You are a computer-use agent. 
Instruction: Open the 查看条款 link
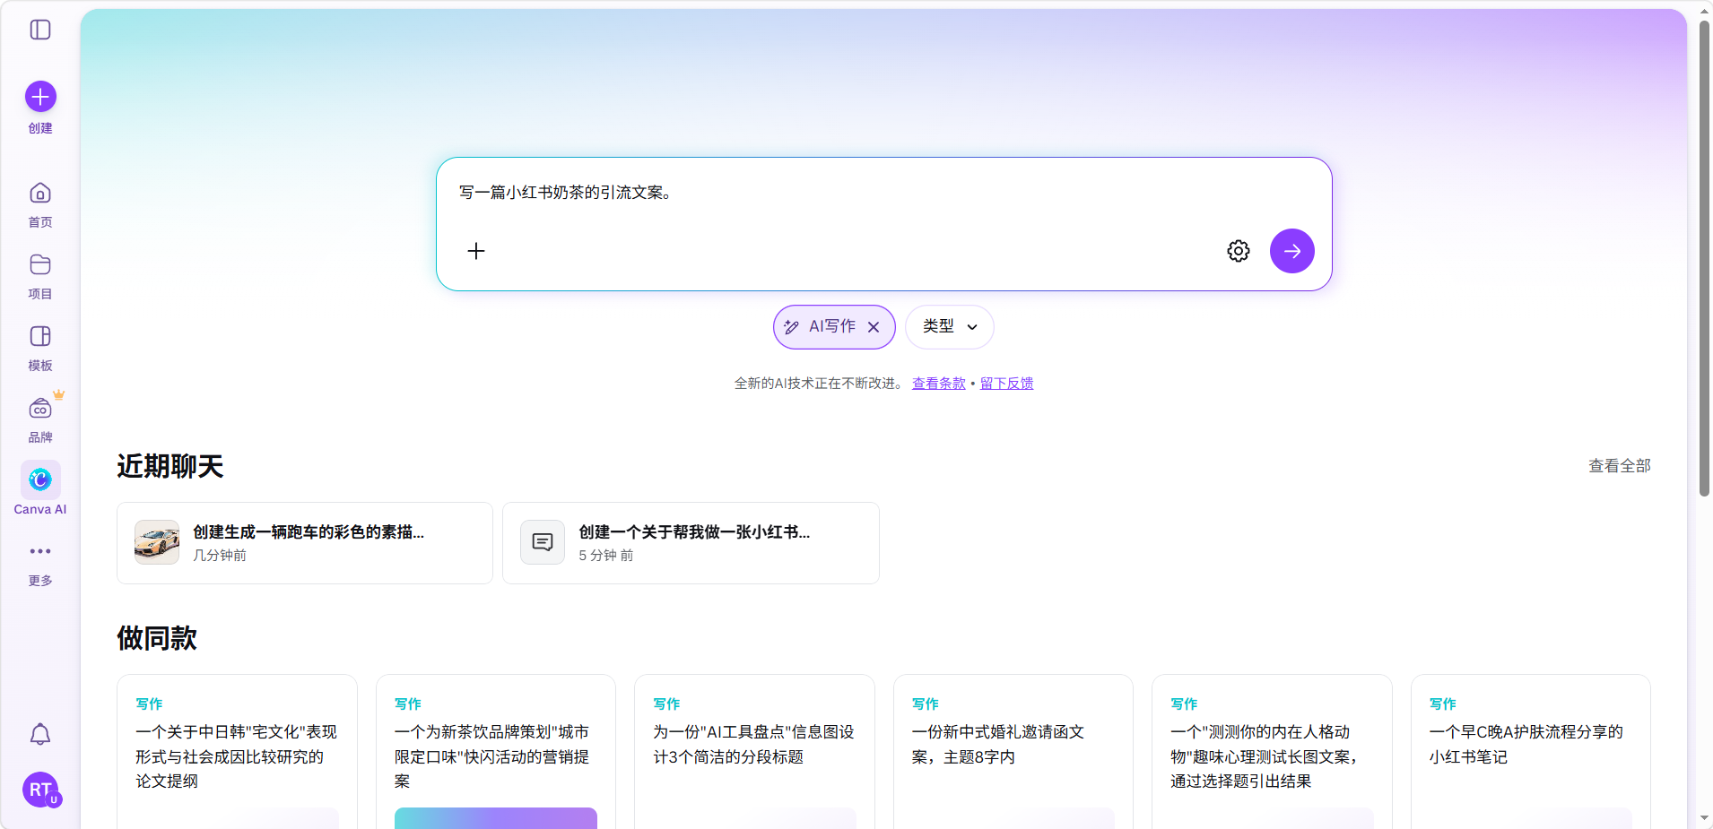pyautogui.click(x=938, y=384)
